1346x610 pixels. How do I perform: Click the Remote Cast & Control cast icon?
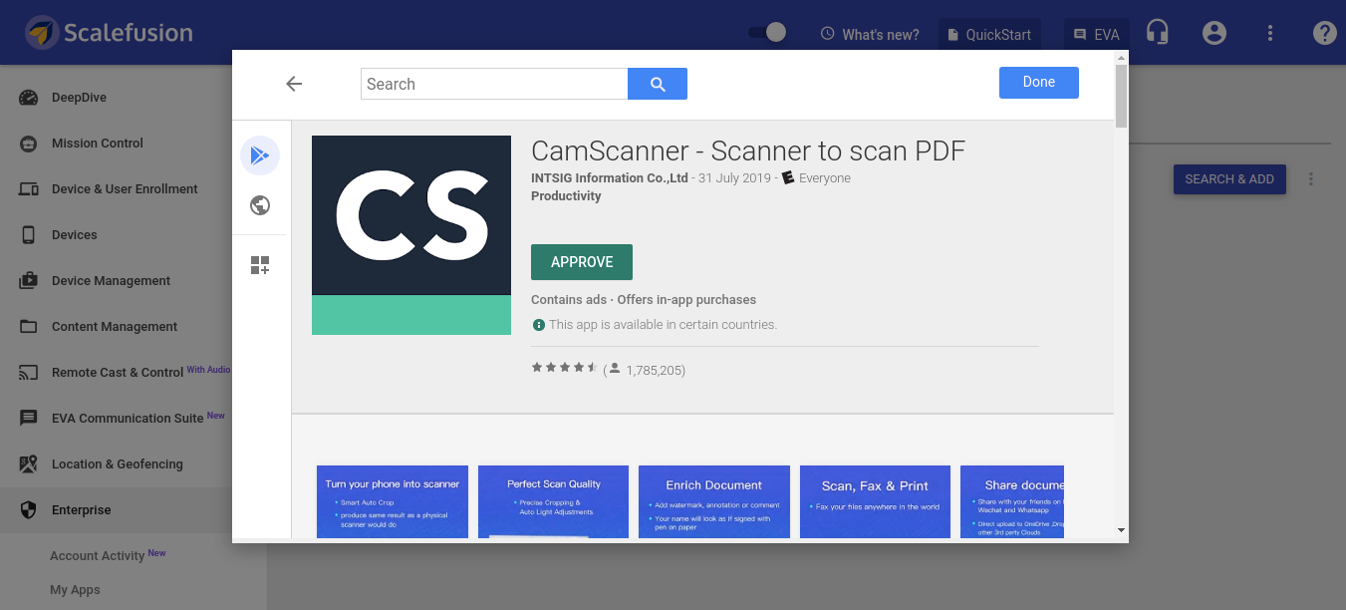click(x=28, y=373)
